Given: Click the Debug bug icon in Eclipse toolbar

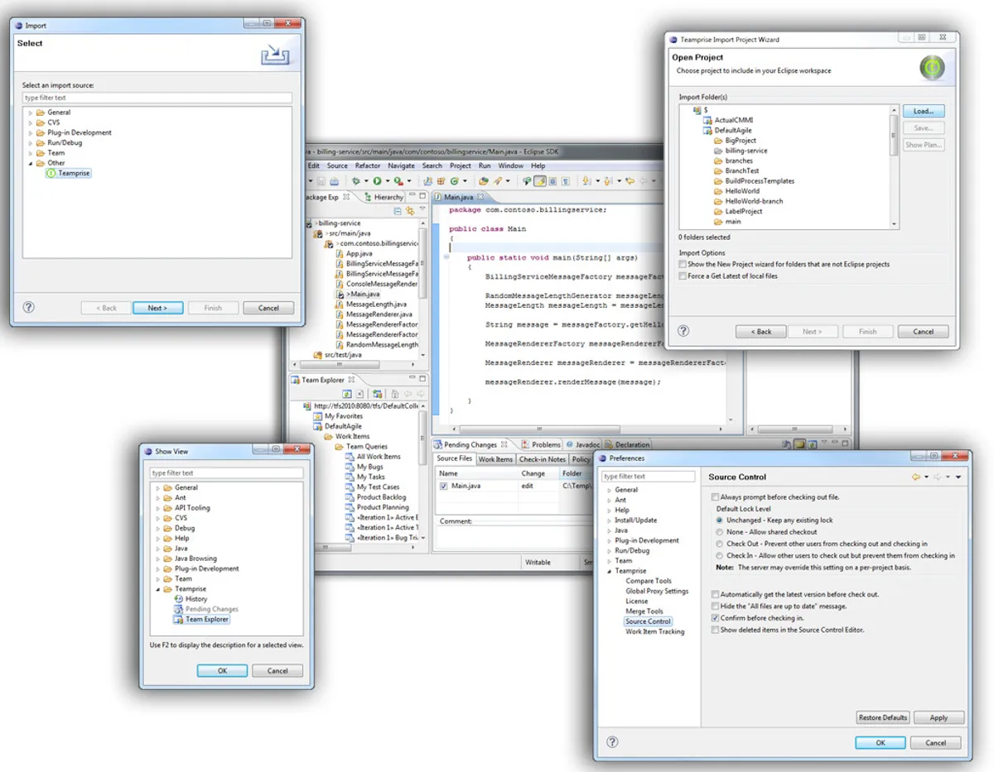Looking at the screenshot, I should [356, 180].
